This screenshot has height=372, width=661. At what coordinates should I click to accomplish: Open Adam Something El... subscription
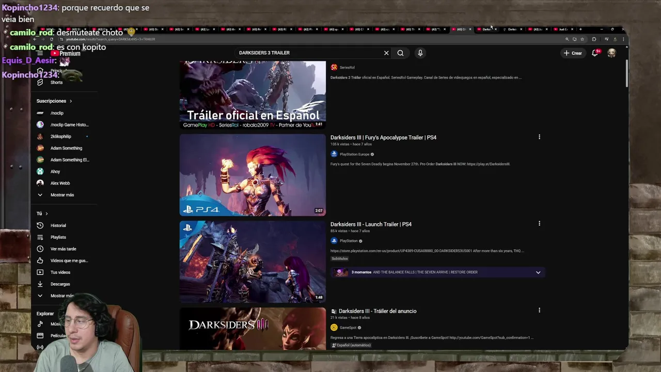(70, 160)
